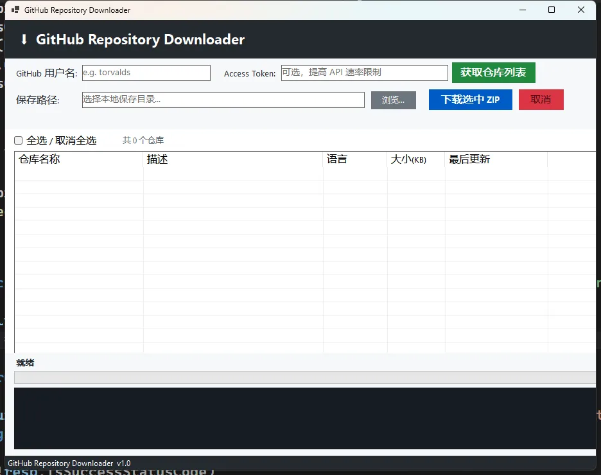Open the folder browser with 浏览...
Image resolution: width=601 pixels, height=475 pixels.
(x=393, y=100)
